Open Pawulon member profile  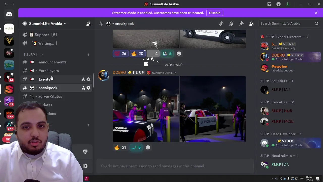290,68
